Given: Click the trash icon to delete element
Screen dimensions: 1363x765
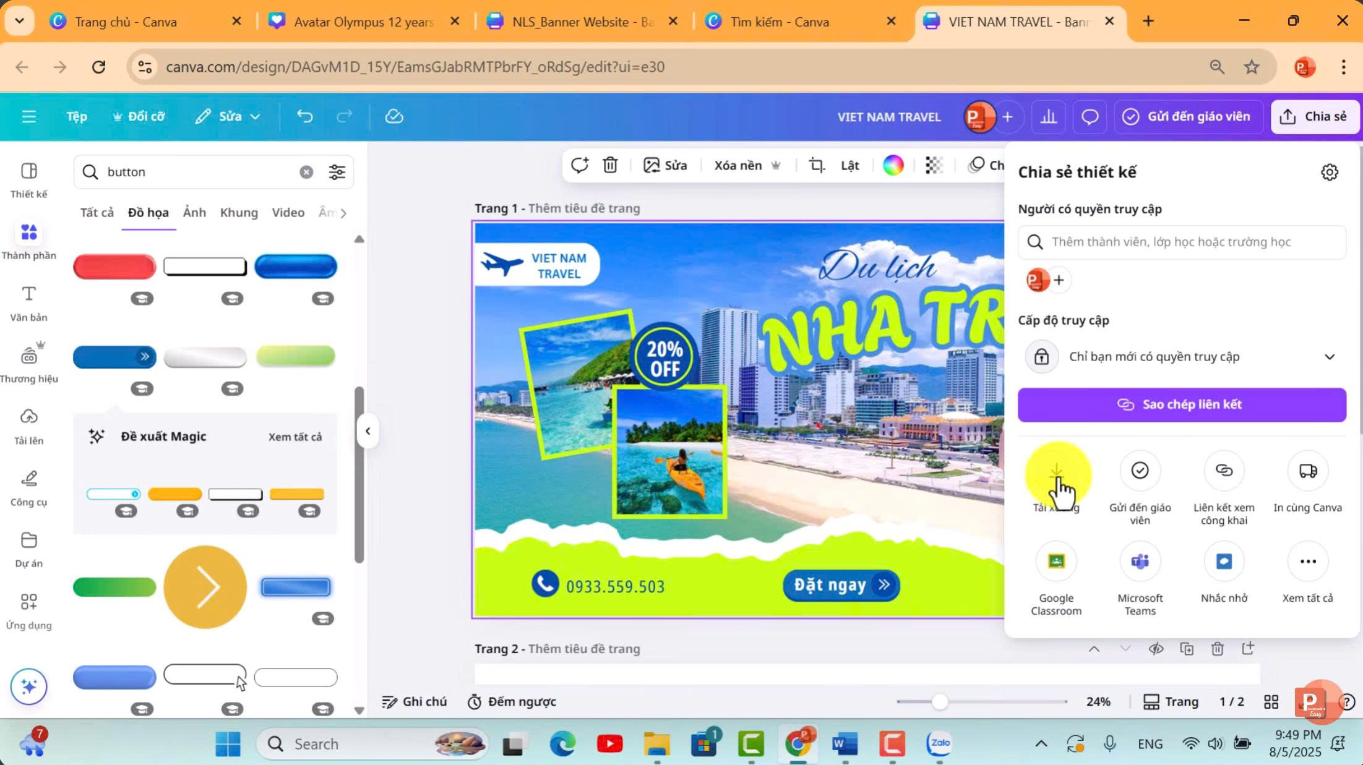Looking at the screenshot, I should pyautogui.click(x=610, y=165).
